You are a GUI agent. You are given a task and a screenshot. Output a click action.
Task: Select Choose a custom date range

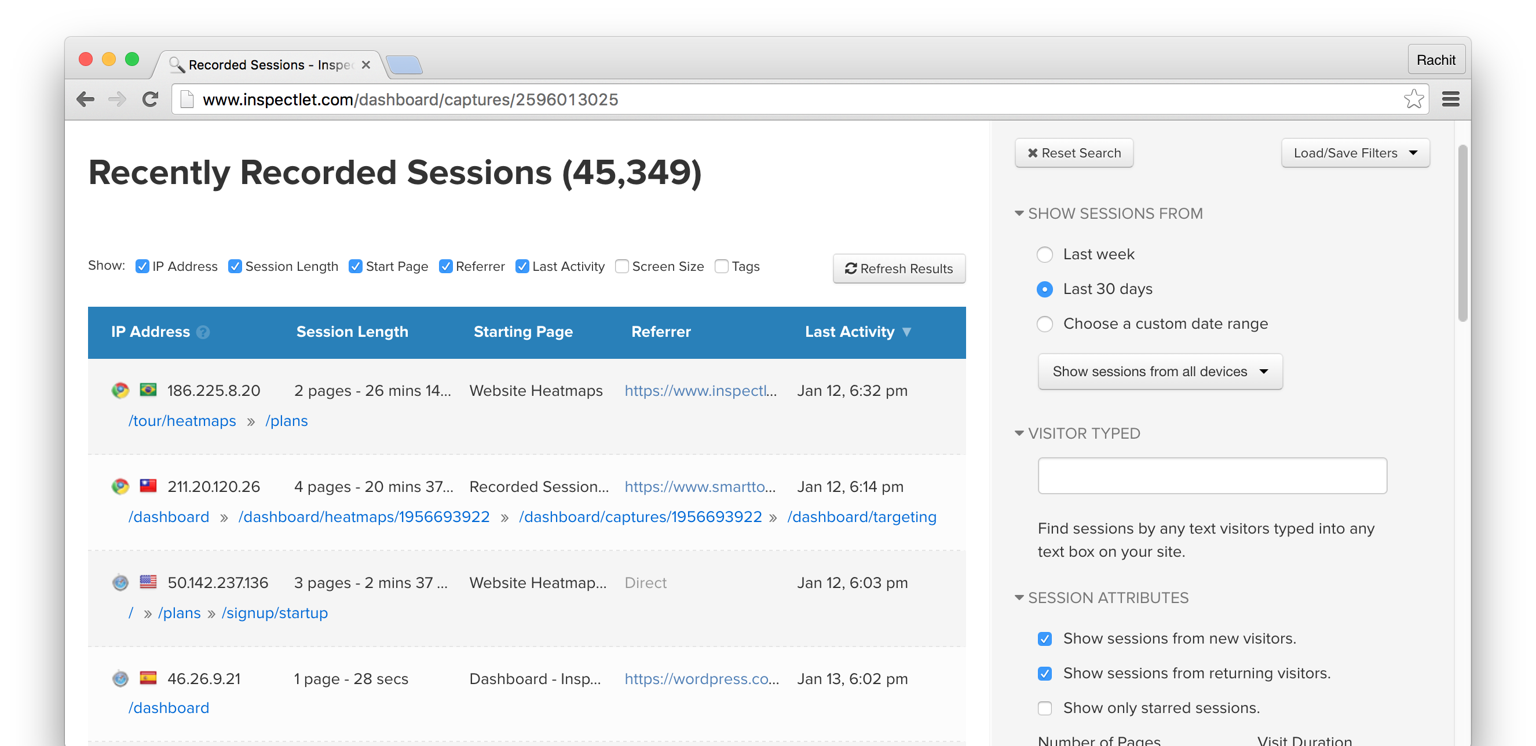tap(1045, 324)
